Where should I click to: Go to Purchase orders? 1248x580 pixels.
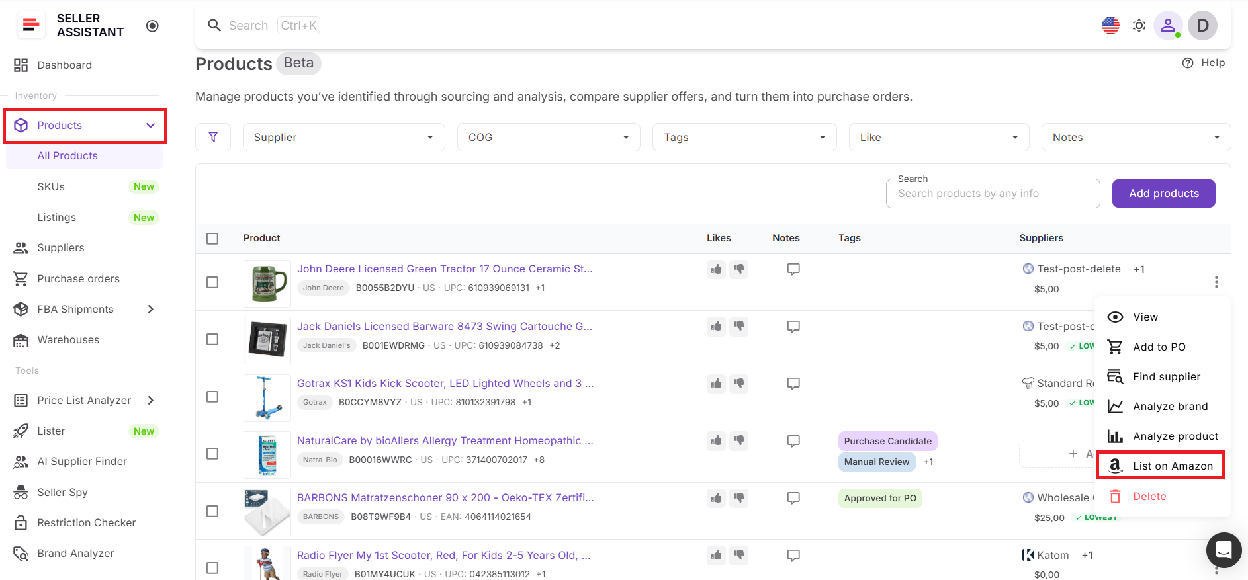tap(79, 278)
